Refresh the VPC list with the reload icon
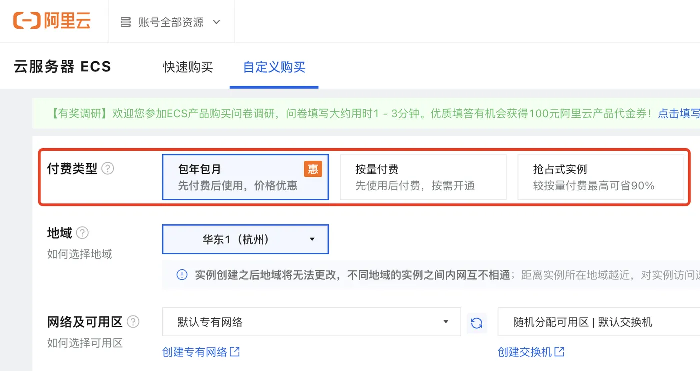This screenshot has height=371, width=700. coord(477,323)
